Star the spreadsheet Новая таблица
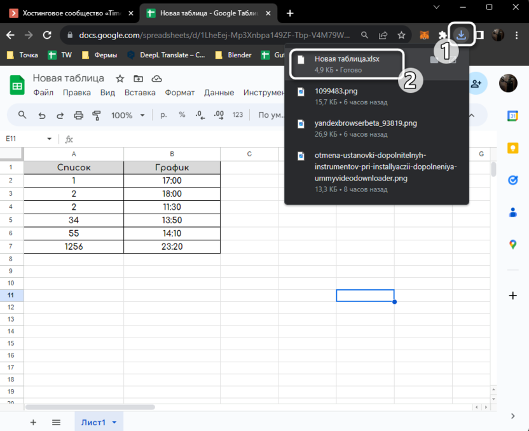Image resolution: width=529 pixels, height=431 pixels. [x=120, y=79]
